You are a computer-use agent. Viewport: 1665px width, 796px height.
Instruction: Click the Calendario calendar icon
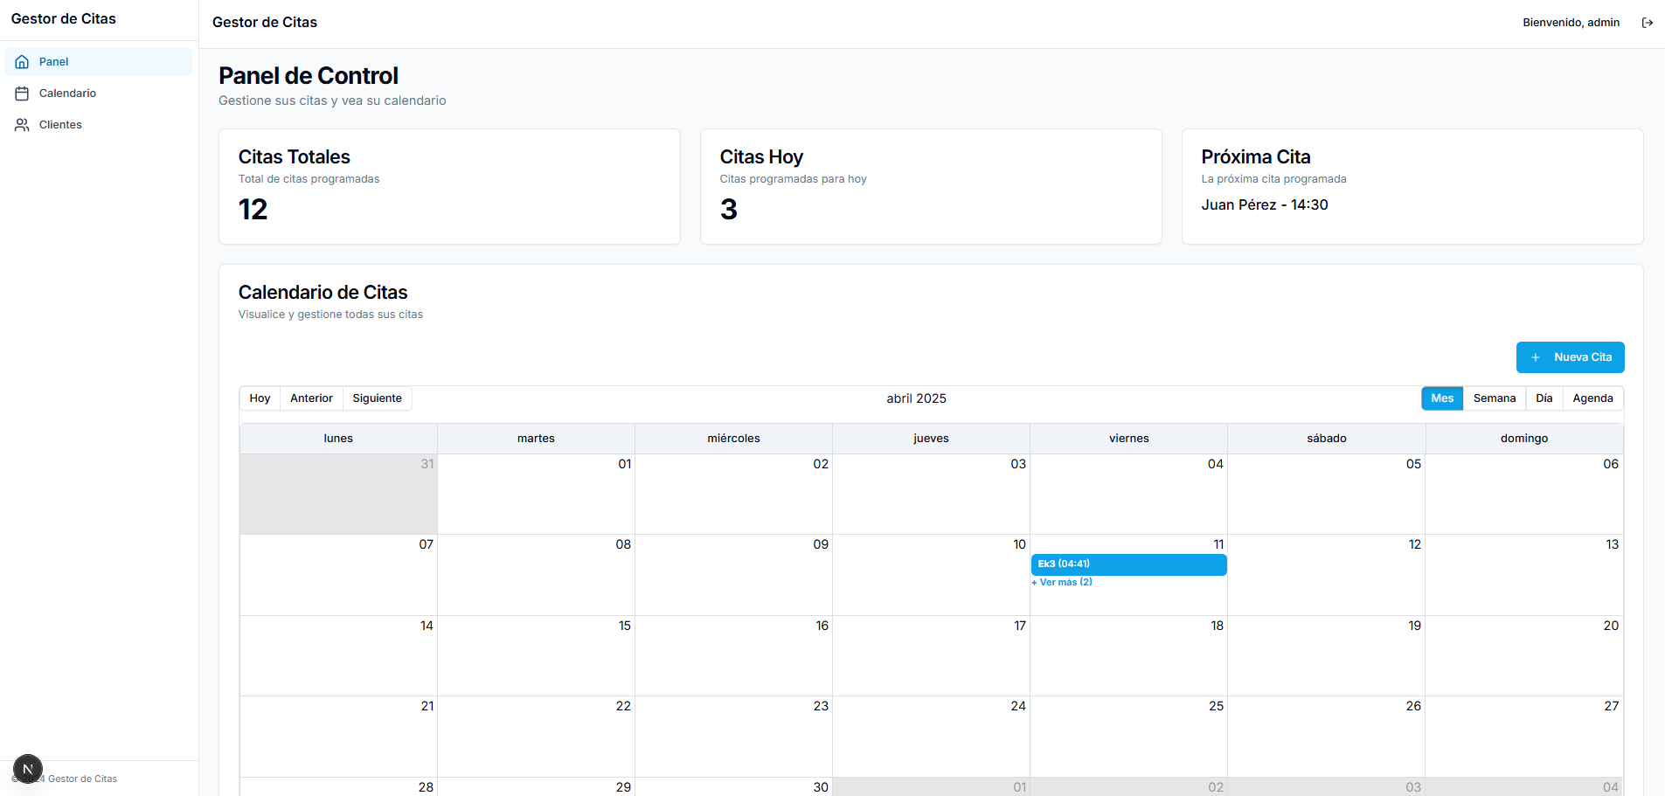pos(21,93)
